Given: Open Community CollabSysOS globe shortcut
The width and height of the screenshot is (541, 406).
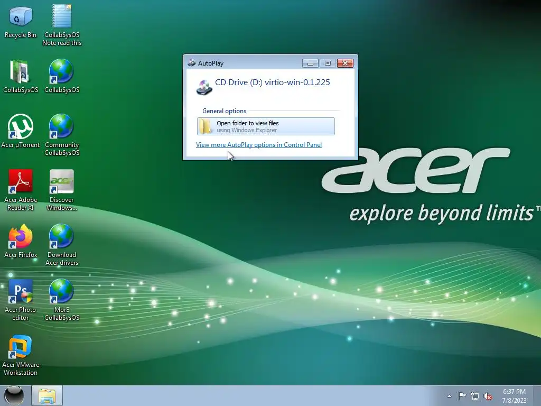Looking at the screenshot, I should click(62, 135).
